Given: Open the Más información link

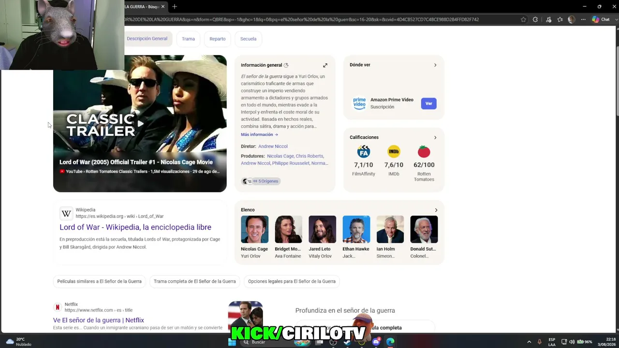Looking at the screenshot, I should click(x=259, y=135).
